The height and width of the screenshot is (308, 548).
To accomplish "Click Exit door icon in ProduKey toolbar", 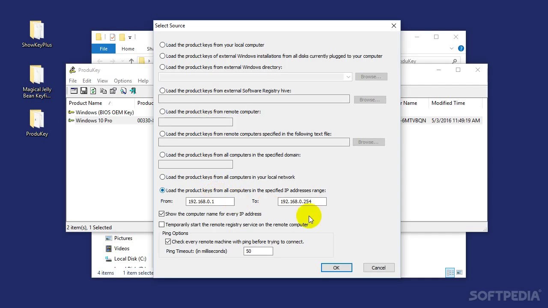I will 133,91.
